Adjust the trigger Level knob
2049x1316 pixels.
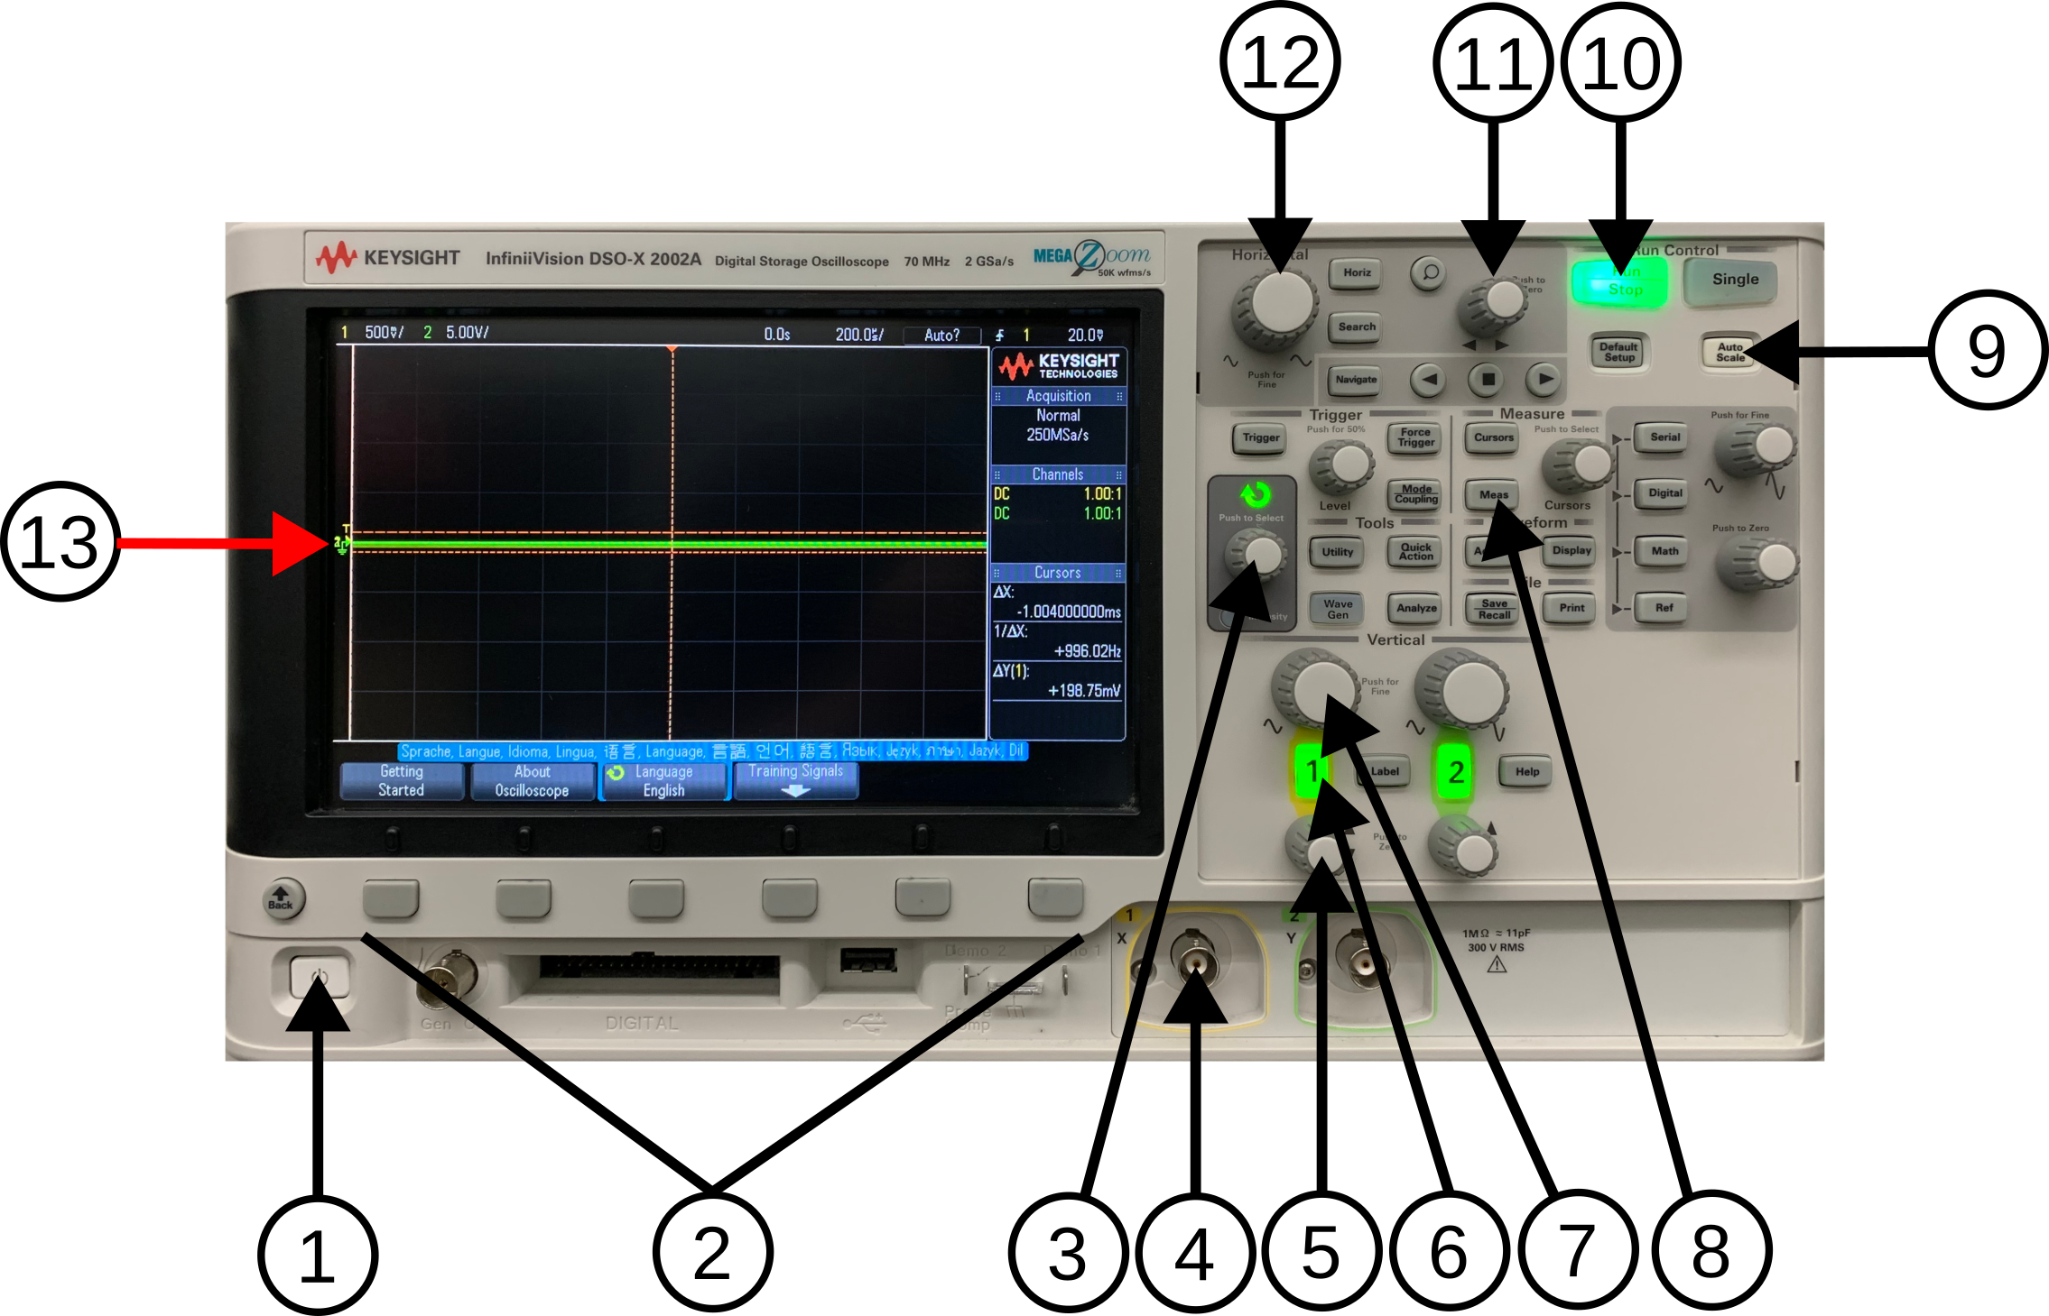[x=1342, y=467]
